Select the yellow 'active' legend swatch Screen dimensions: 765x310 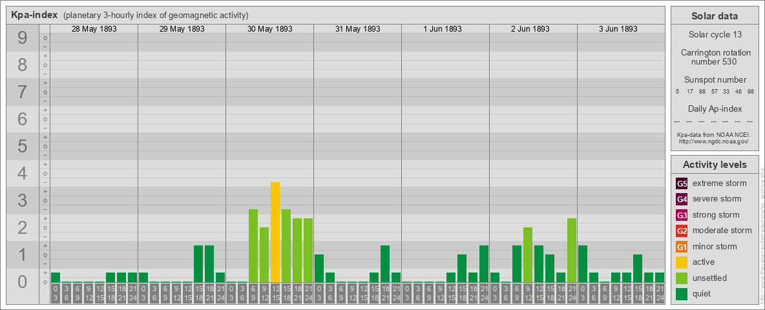682,262
